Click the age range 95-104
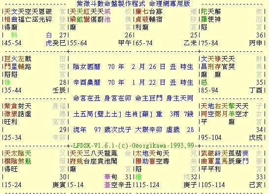269x194 pixels. coord(211,137)
